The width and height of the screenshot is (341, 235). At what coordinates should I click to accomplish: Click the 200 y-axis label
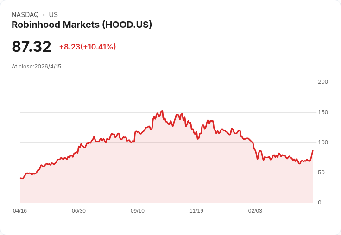click(x=323, y=82)
